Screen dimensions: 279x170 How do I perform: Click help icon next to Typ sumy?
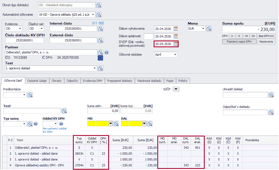point(36,124)
